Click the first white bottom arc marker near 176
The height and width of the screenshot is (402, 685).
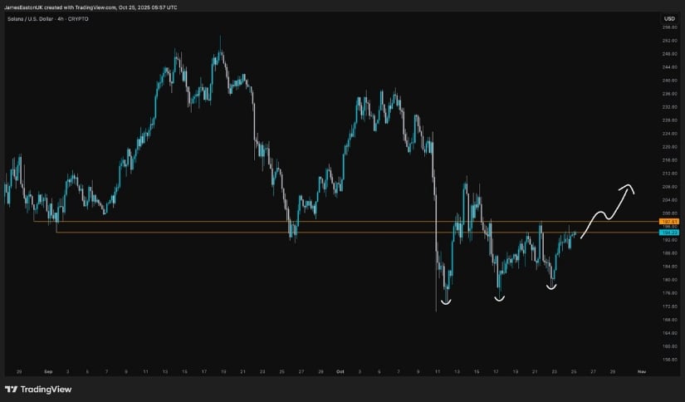click(446, 301)
